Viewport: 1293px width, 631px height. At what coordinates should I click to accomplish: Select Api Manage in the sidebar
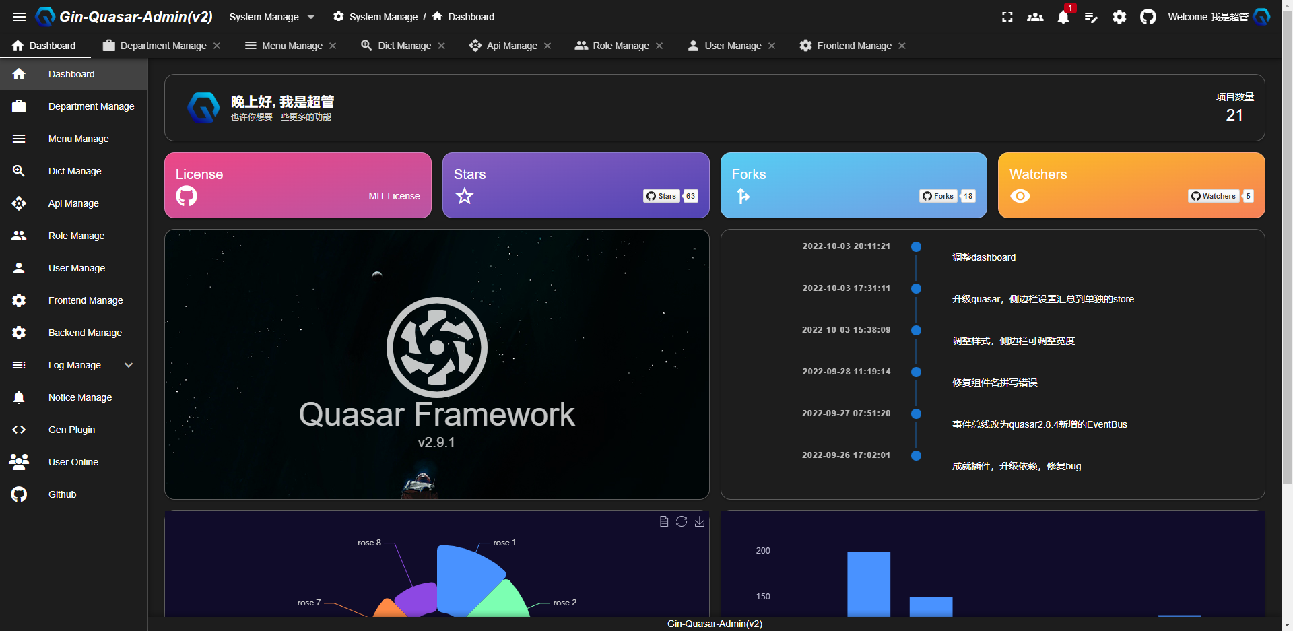(73, 203)
